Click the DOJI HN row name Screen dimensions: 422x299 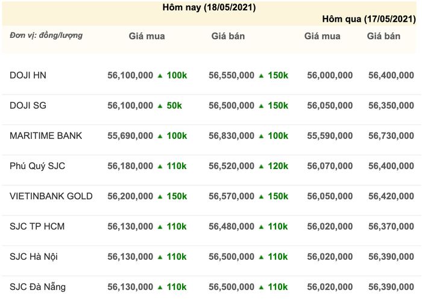28,75
